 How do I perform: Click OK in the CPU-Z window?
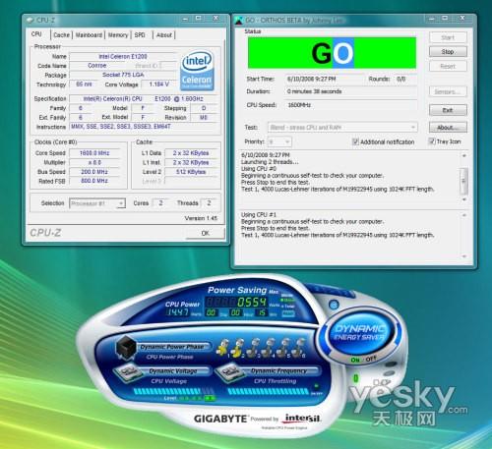[206, 233]
